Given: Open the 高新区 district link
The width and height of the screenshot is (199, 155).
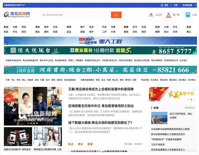Looking at the screenshot, I should pyautogui.click(x=60, y=80).
